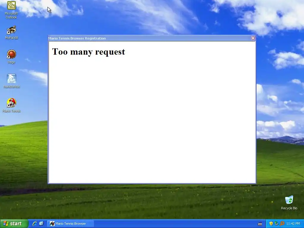
Task: Click the language bar keyboard icon
Action: tap(260, 224)
